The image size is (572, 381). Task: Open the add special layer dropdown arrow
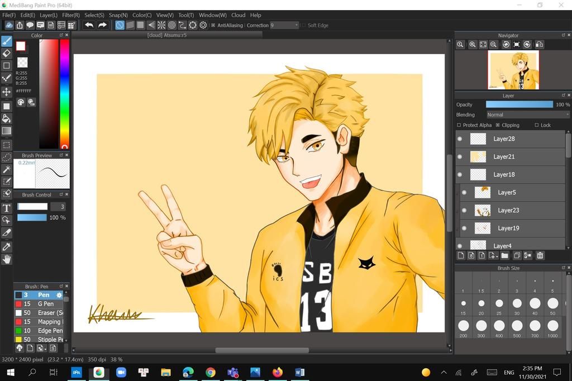493,255
